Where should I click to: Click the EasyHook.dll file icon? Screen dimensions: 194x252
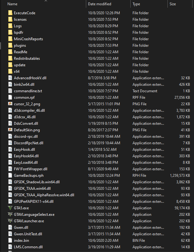[10, 150]
